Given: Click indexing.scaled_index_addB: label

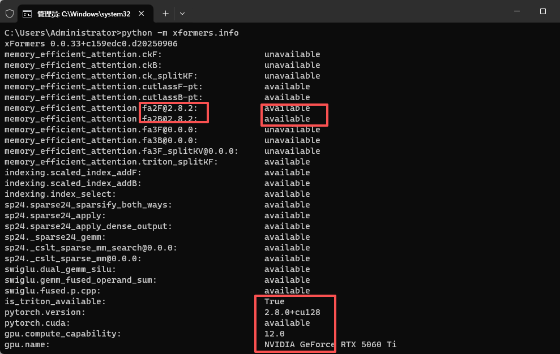Looking at the screenshot, I should click(73, 183).
